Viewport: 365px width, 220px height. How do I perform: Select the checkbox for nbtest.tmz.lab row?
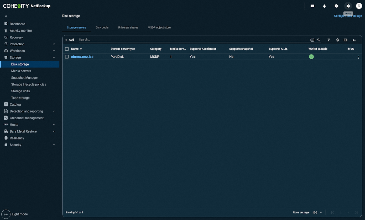67,57
